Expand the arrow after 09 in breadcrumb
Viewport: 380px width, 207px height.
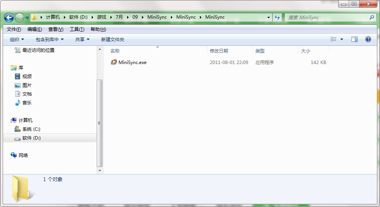(142, 17)
